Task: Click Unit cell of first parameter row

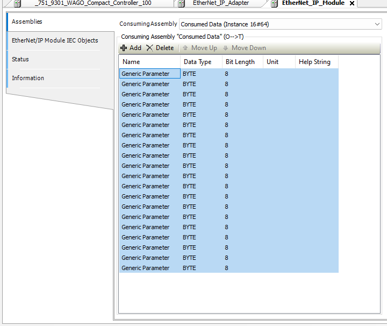Action: pos(279,74)
